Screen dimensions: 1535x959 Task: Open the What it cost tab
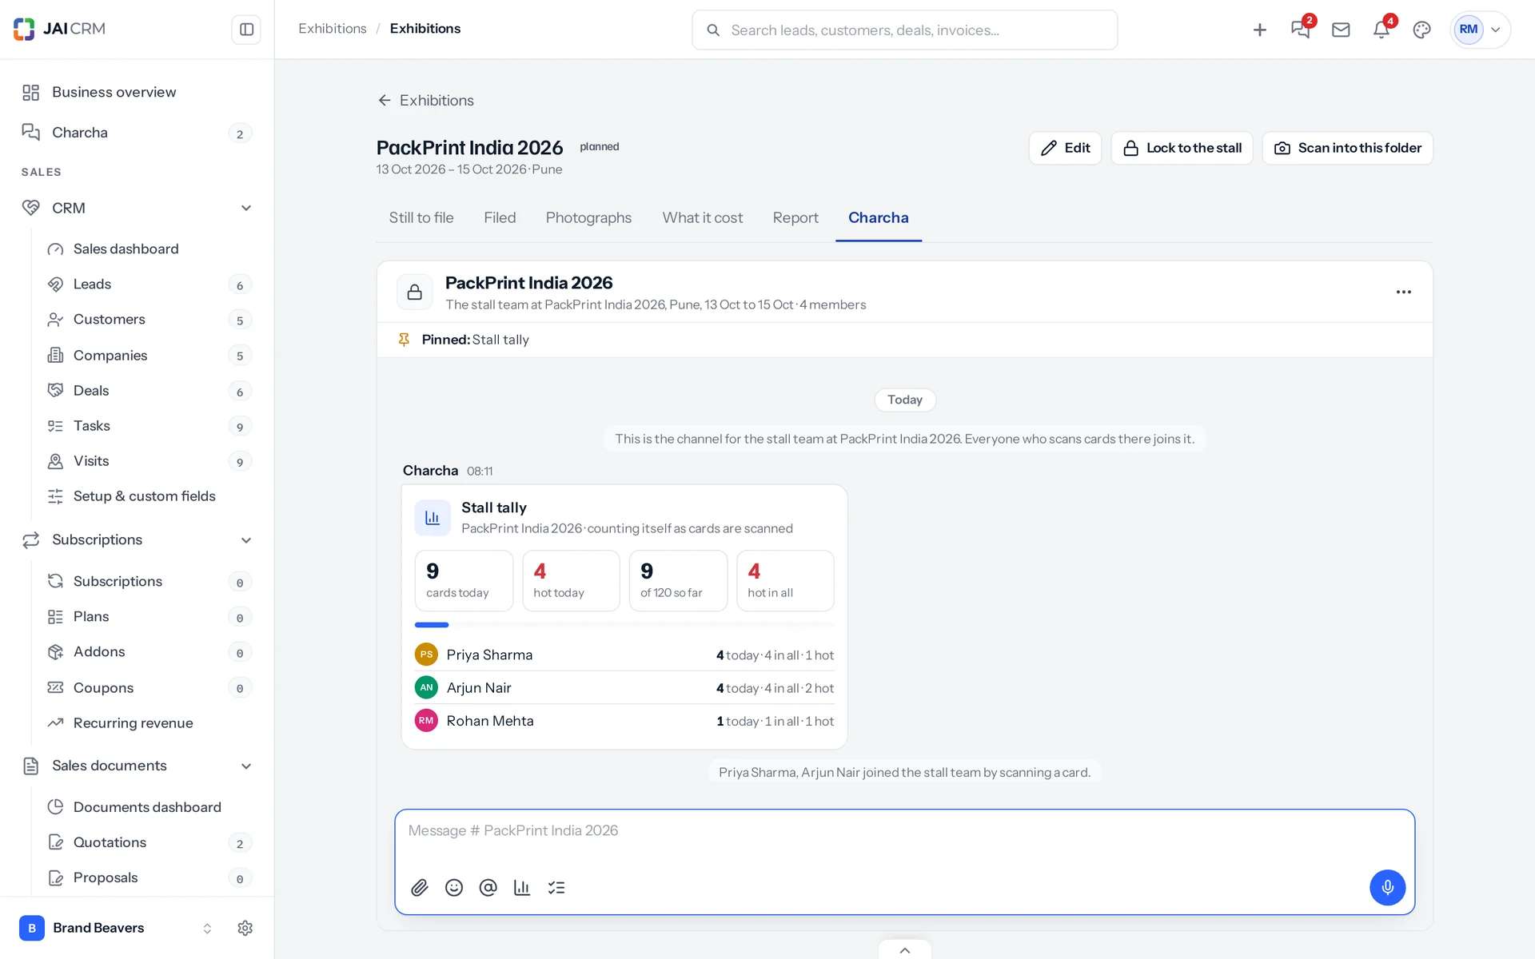(x=702, y=217)
